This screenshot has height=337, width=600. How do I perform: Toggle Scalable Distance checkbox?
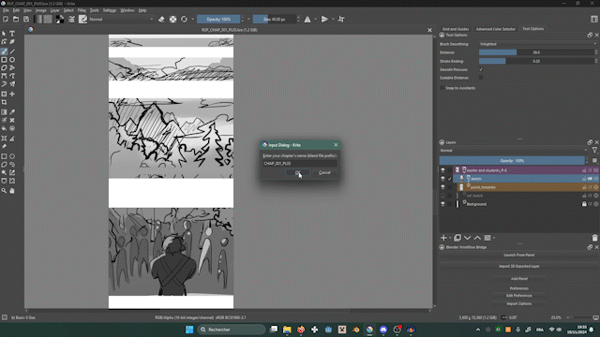481,78
